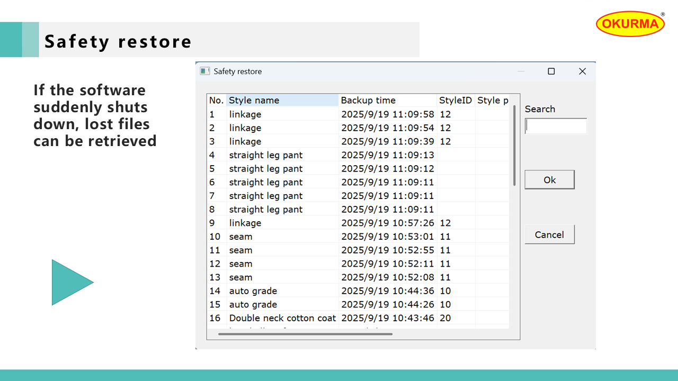Click the teal play triangle icon
The image size is (678, 381).
(69, 282)
